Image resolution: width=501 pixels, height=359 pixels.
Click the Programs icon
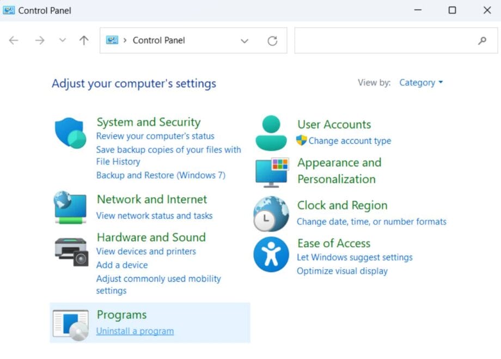(x=69, y=323)
